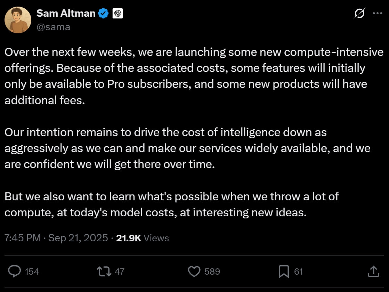389x292 pixels.
Task: Open the @sama handle link
Action: click(54, 27)
